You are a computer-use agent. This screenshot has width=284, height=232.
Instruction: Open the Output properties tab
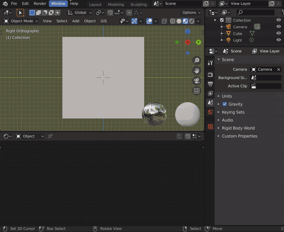coord(210,84)
